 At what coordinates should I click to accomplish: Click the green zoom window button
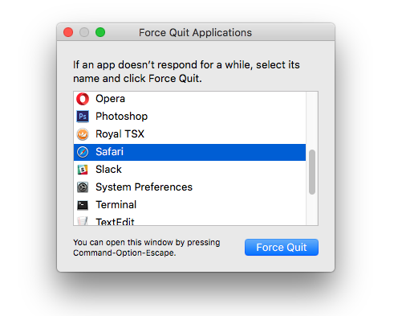pyautogui.click(x=100, y=32)
